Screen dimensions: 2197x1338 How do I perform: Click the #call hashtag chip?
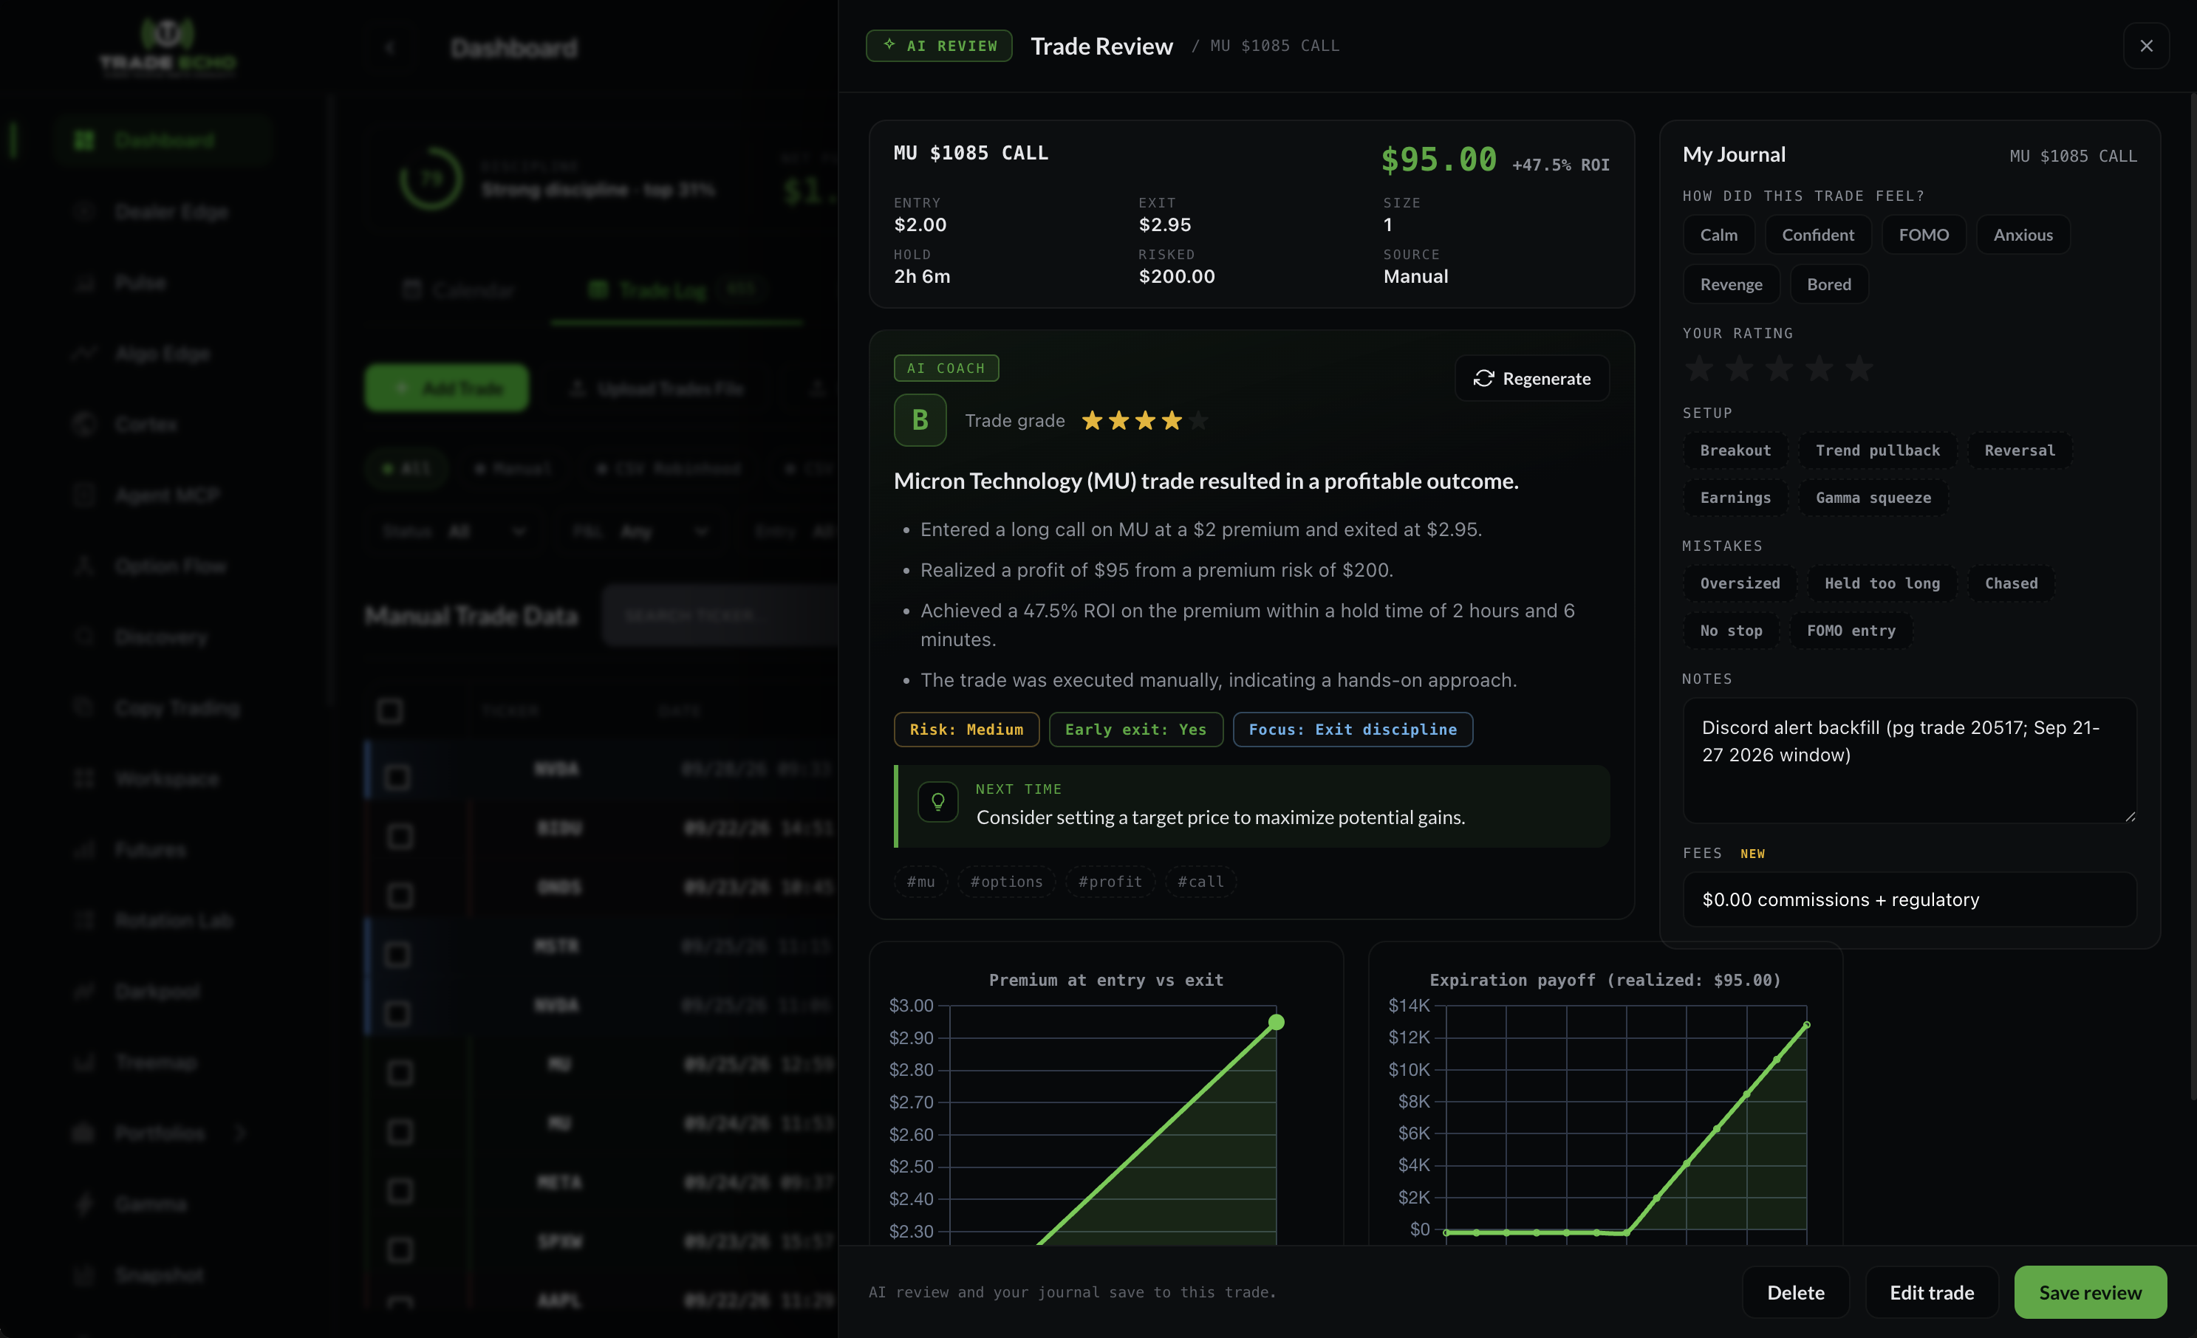(1200, 882)
